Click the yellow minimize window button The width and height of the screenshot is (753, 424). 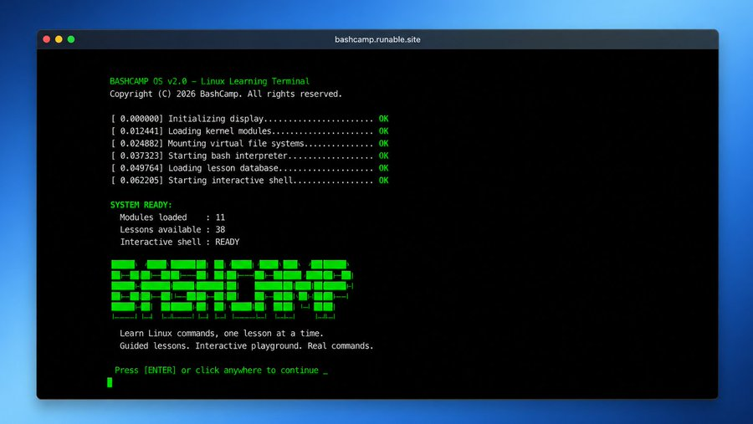tap(59, 39)
